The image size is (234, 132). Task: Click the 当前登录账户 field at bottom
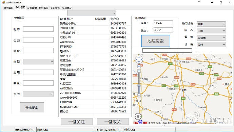tap(65, 130)
